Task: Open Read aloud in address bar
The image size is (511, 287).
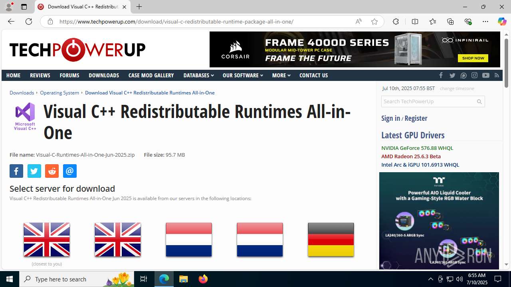Action: pyautogui.click(x=358, y=22)
